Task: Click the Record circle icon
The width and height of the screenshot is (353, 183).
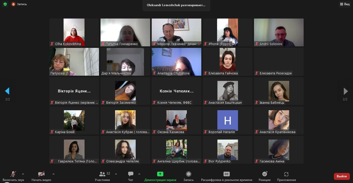Action: (x=189, y=174)
